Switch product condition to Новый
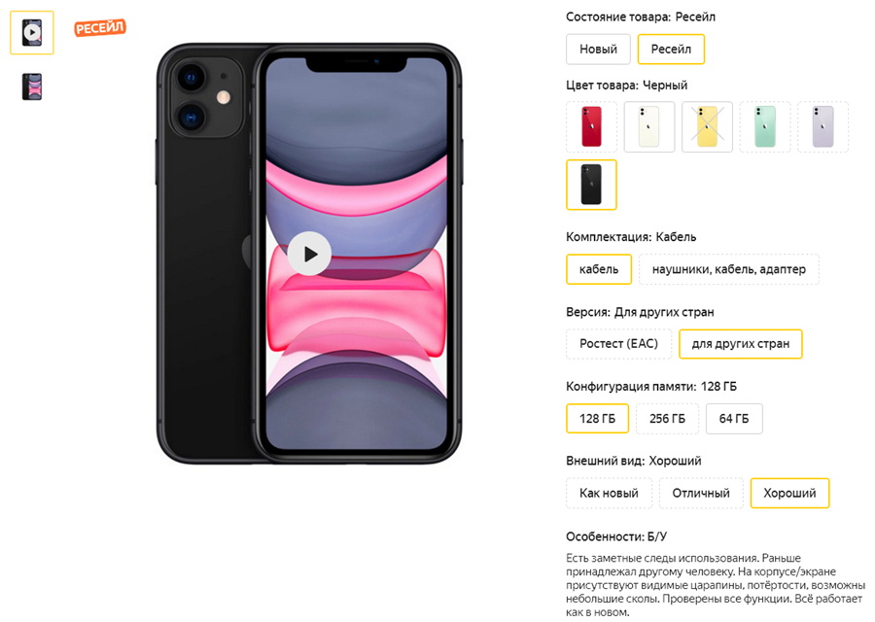This screenshot has width=875, height=622. pos(598,50)
